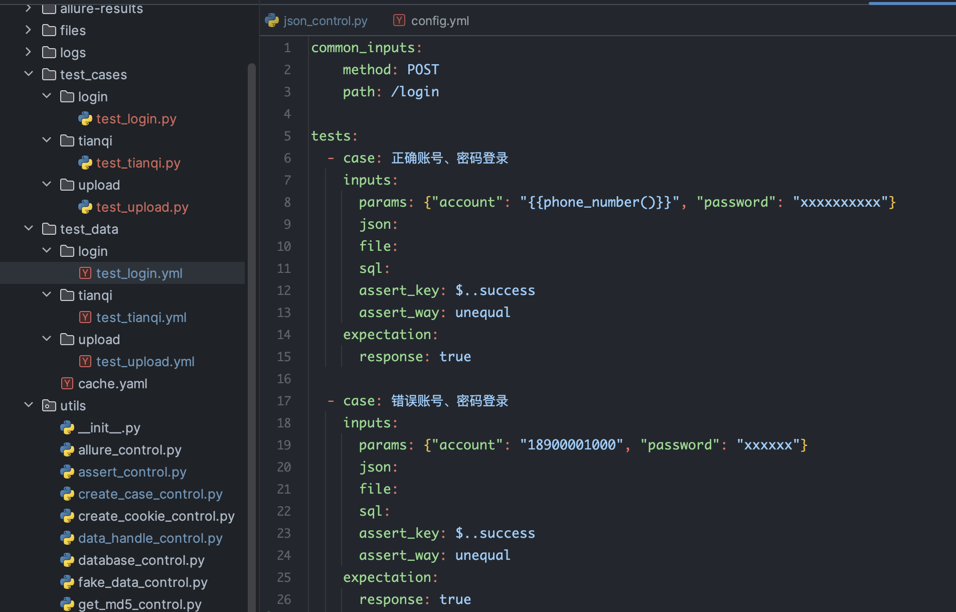
Task: Open database_control.py file
Action: (141, 560)
